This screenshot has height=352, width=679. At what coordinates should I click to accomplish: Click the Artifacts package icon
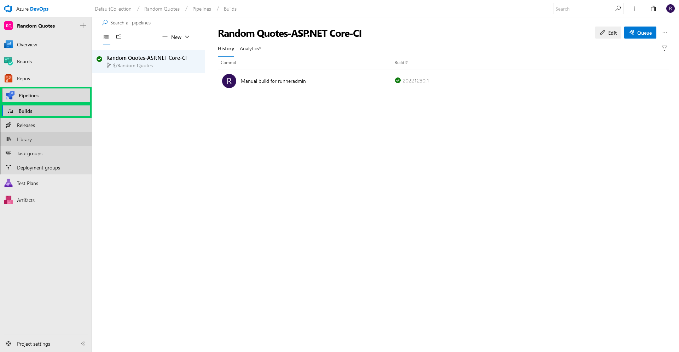(8, 200)
